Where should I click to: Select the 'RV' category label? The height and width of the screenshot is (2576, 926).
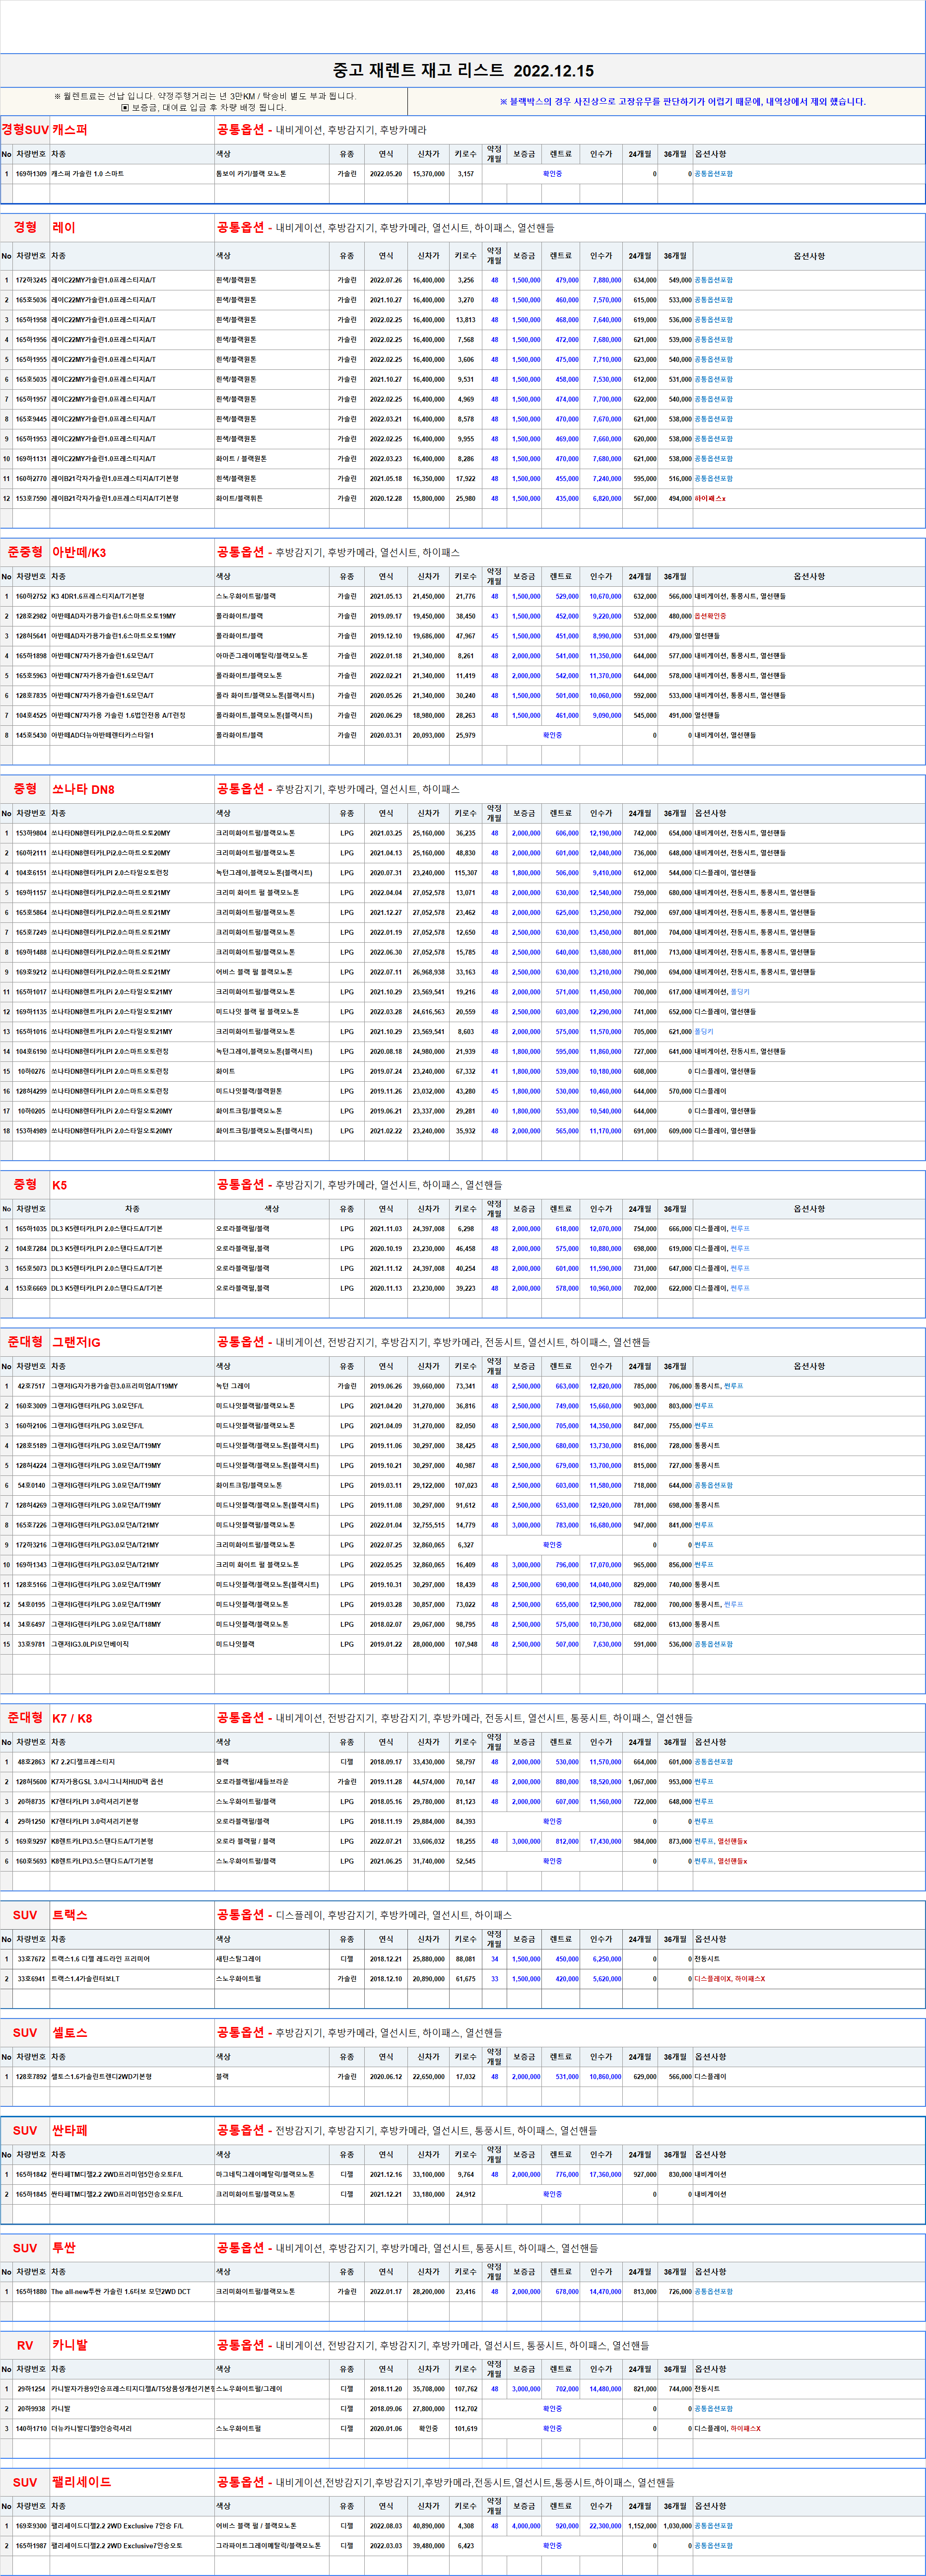coord(25,2345)
